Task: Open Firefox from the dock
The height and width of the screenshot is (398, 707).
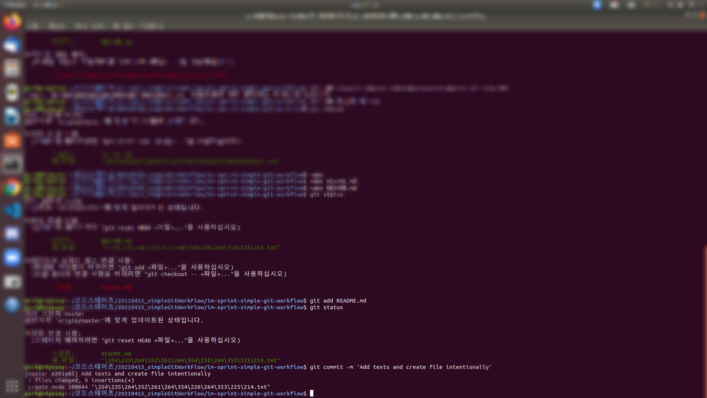Action: click(12, 22)
